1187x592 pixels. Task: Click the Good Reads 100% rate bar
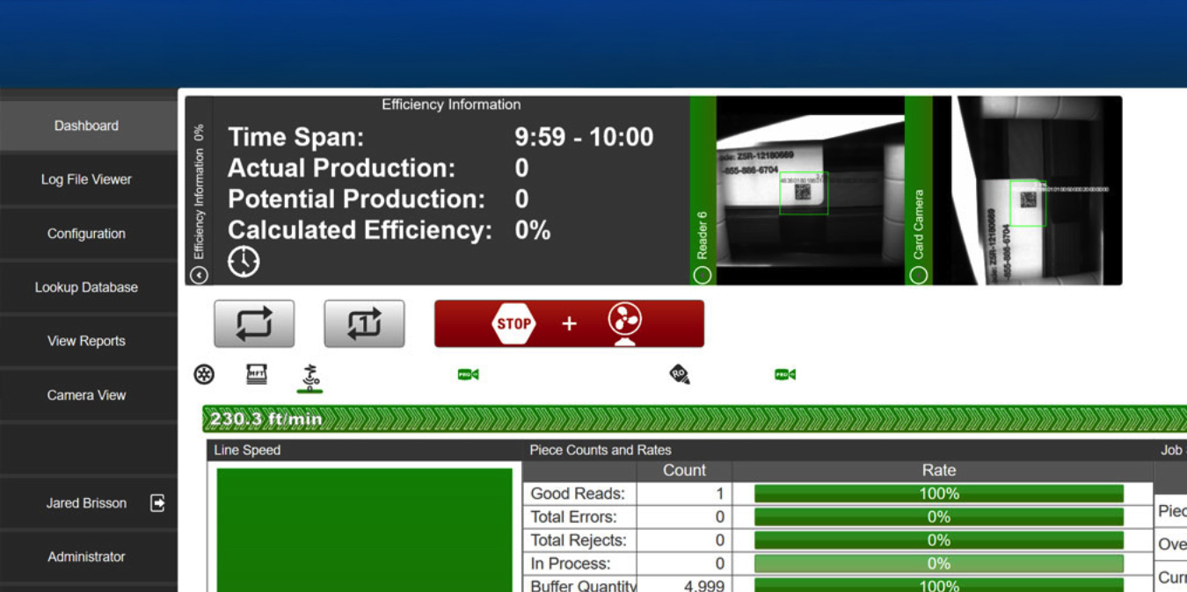tap(938, 494)
